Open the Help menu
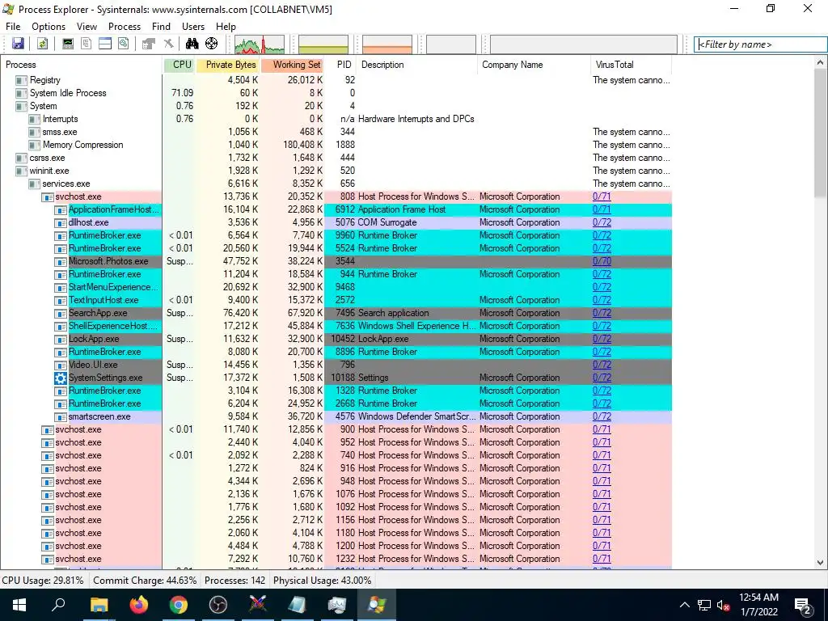This screenshot has height=621, width=828. tap(226, 27)
